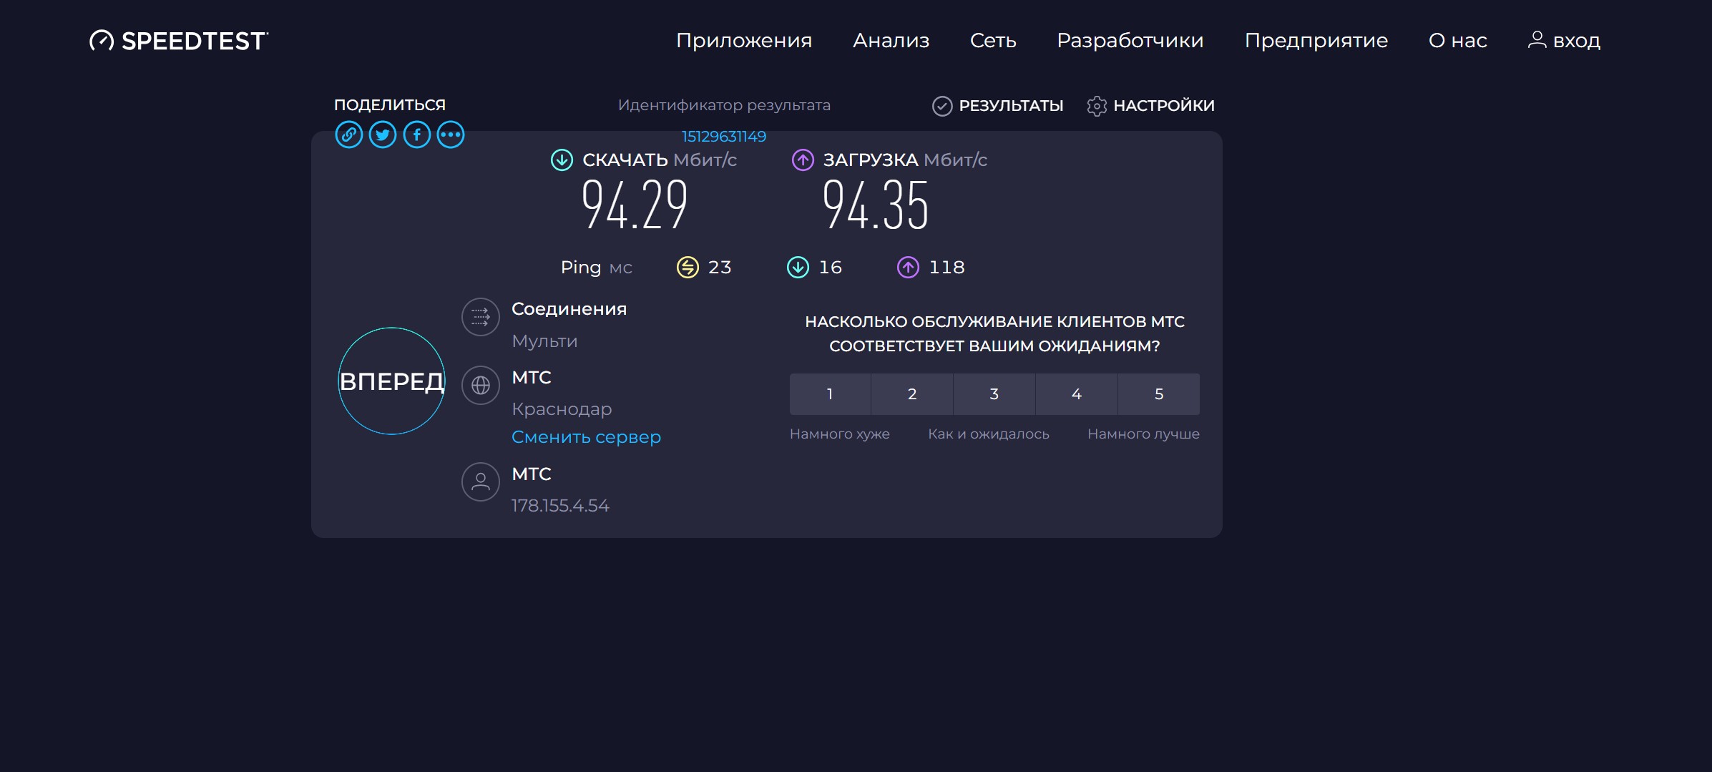1712x772 pixels.
Task: Rate MTS customer service 2
Action: coord(912,394)
